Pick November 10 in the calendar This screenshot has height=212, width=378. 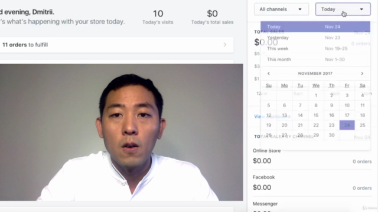coord(347,105)
